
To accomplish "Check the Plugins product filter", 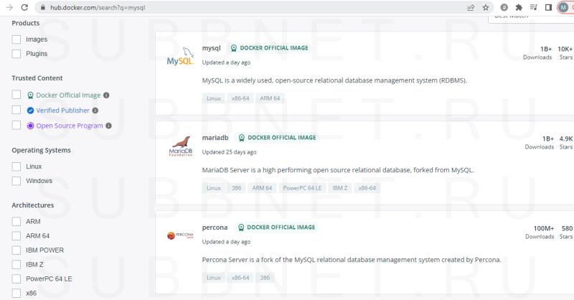I will point(17,54).
